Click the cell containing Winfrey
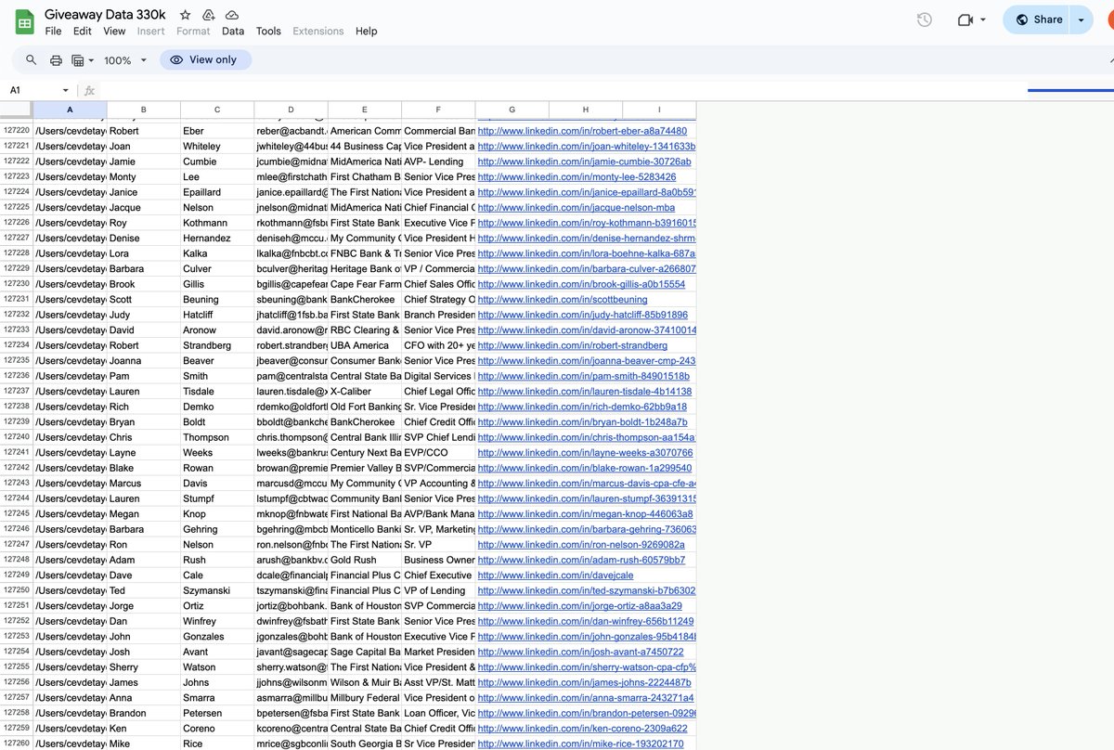 tap(217, 621)
